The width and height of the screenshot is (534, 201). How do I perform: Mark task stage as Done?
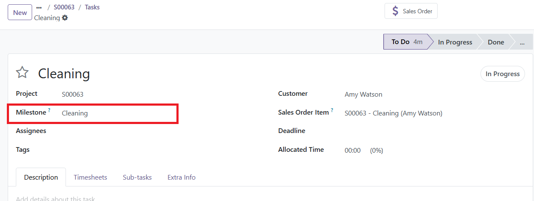click(x=496, y=42)
